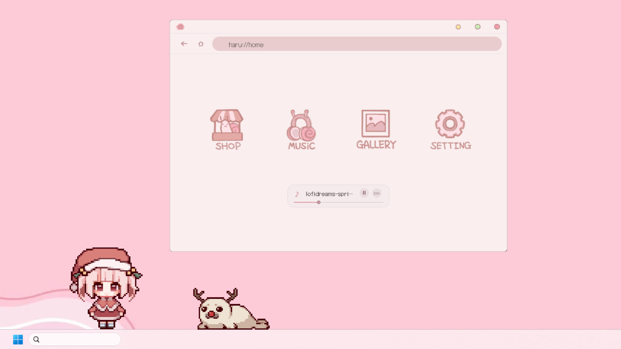Open the Windows Start menu
The width and height of the screenshot is (621, 349).
[x=18, y=339]
